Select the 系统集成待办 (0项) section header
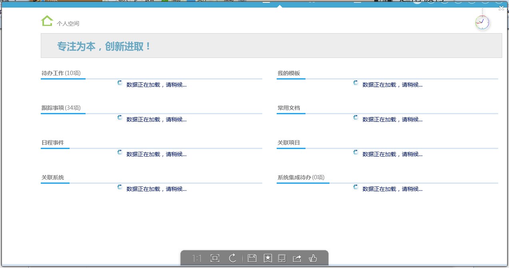509x268 pixels. 301,178
